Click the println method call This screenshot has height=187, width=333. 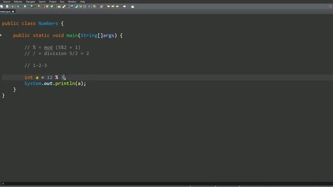65,84
